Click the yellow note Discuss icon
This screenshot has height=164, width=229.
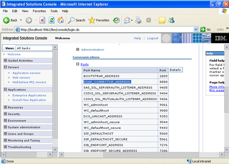[x=162, y=20]
